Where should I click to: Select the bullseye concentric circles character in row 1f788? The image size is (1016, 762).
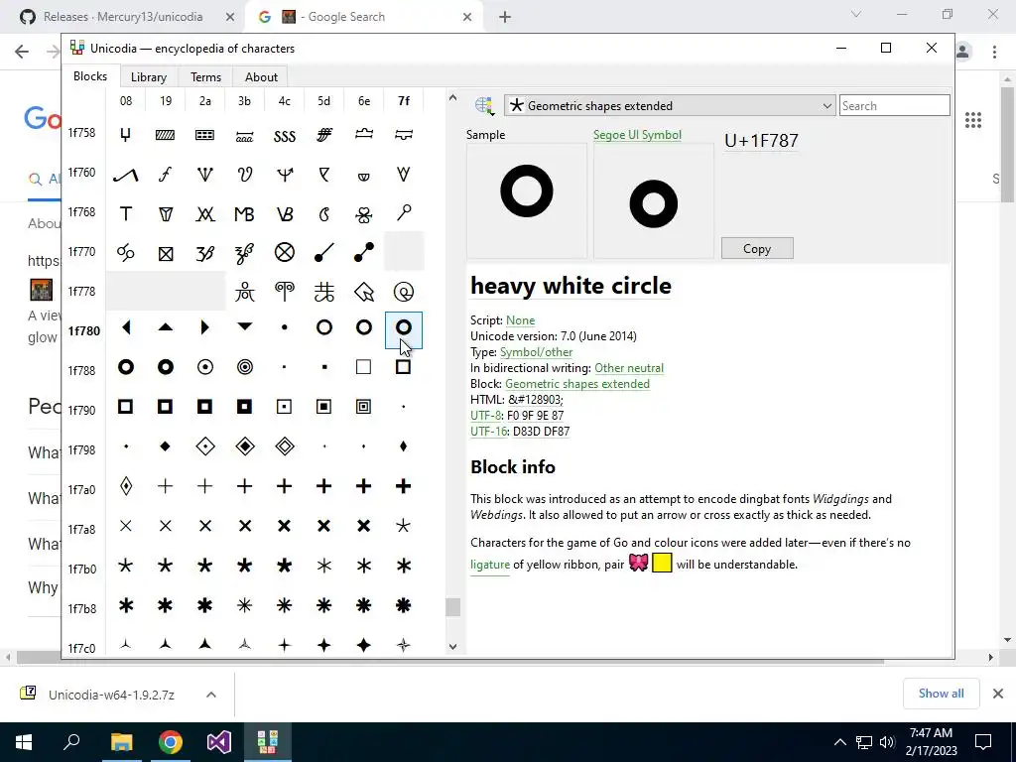tap(245, 367)
